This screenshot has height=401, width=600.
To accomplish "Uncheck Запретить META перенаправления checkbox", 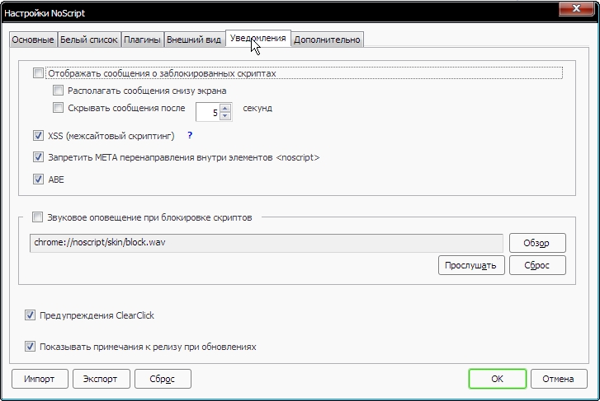I will click(38, 157).
